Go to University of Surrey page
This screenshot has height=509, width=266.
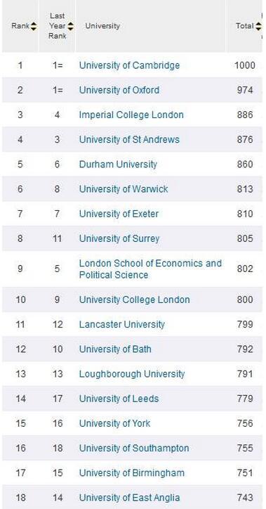[x=119, y=238]
